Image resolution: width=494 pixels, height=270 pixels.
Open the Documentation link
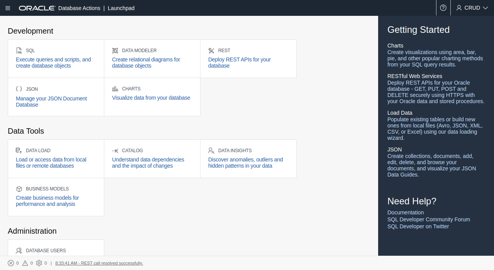405,212
